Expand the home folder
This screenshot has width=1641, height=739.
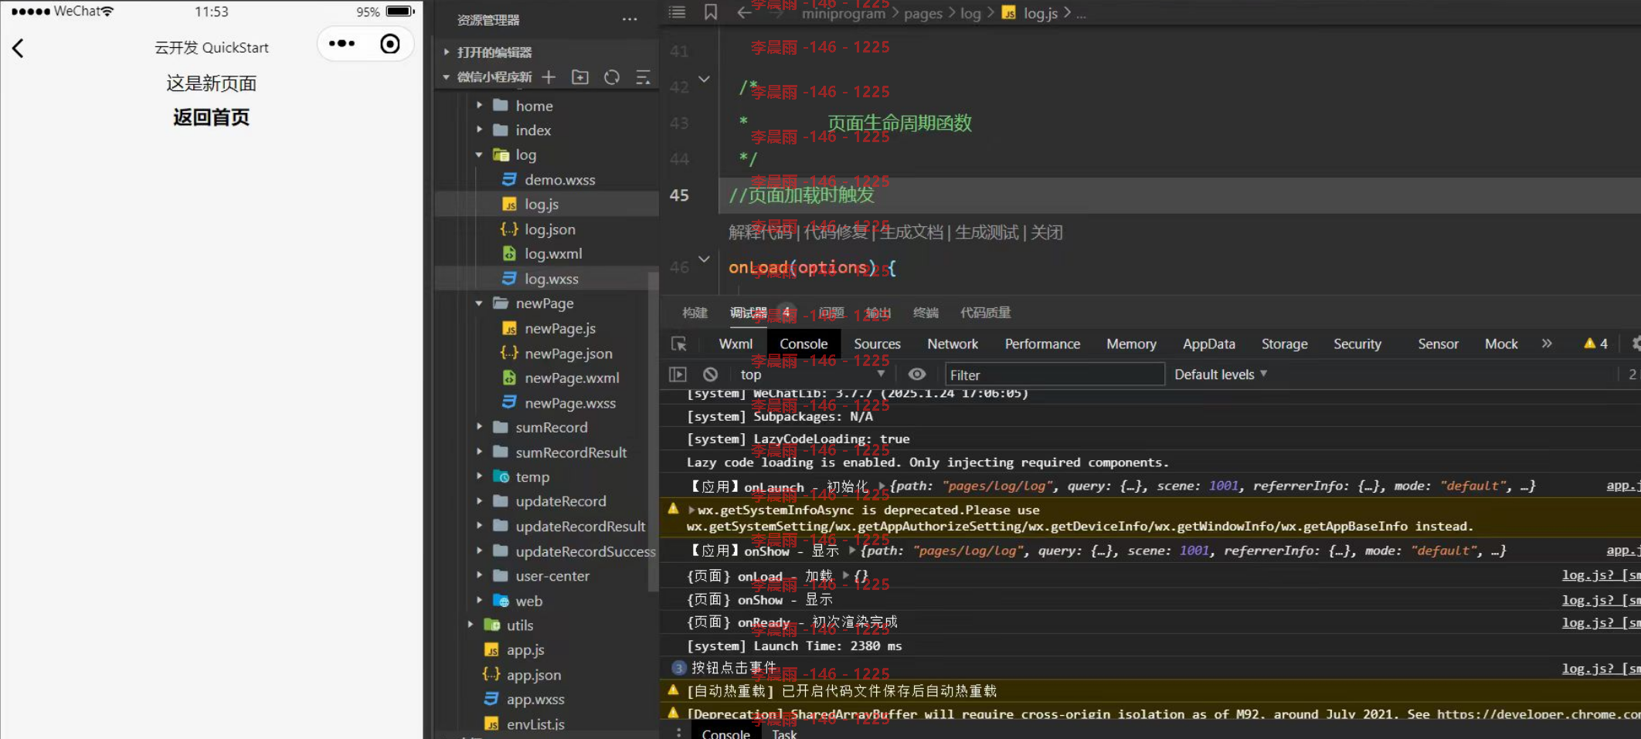point(479,106)
